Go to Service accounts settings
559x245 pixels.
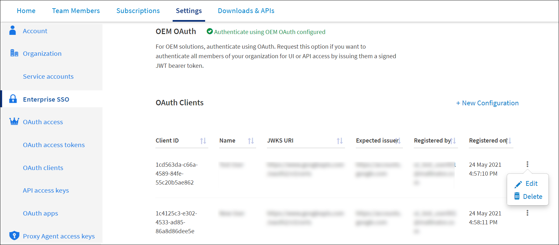[48, 76]
